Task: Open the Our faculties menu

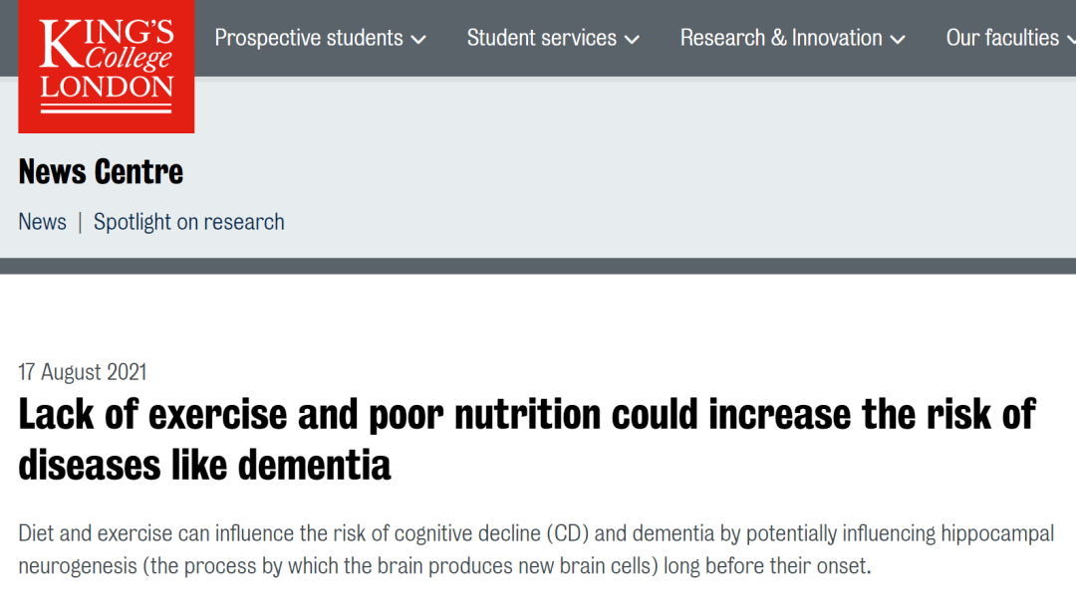Action: 1002,38
